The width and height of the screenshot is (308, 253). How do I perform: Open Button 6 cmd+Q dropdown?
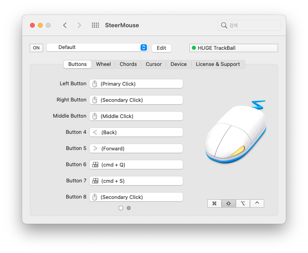click(136, 165)
